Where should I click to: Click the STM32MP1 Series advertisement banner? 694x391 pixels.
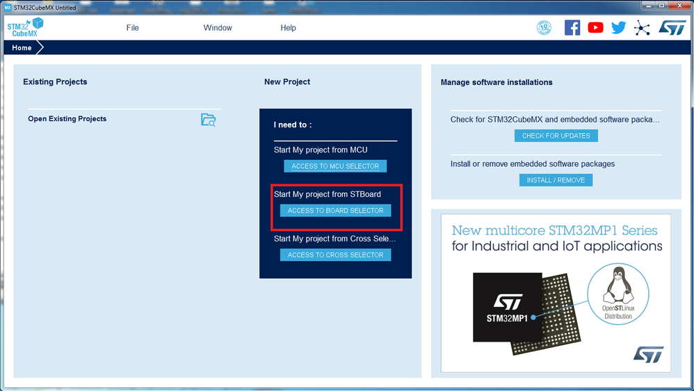click(x=556, y=293)
